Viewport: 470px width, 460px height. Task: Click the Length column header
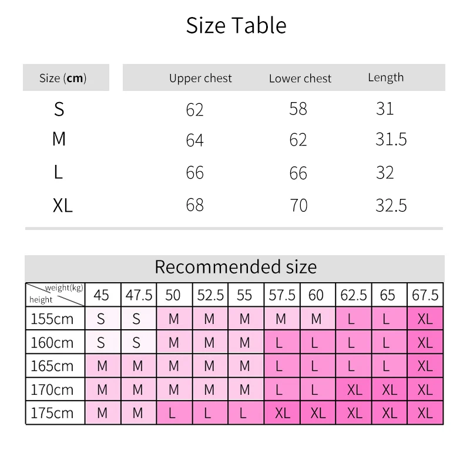(386, 77)
